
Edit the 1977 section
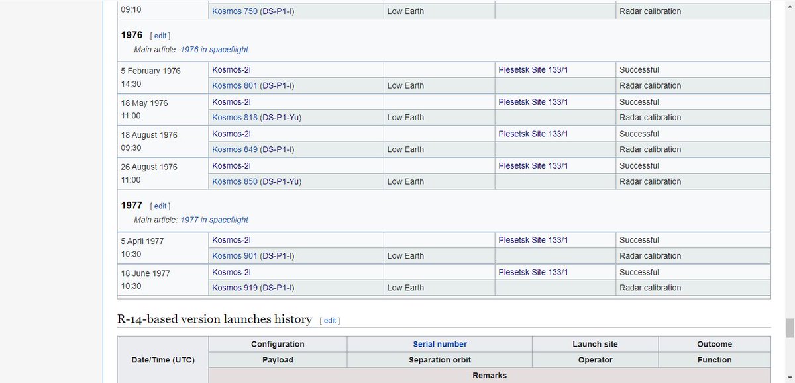click(x=160, y=206)
